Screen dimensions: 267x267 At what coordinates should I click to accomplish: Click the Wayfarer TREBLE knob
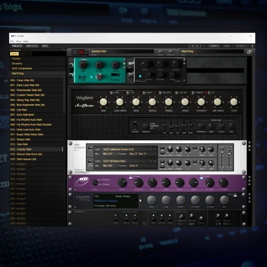coord(169,102)
